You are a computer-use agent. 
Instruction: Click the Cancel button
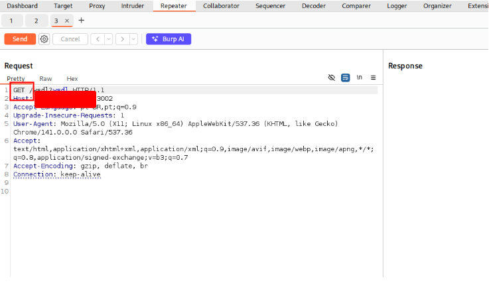click(x=70, y=39)
